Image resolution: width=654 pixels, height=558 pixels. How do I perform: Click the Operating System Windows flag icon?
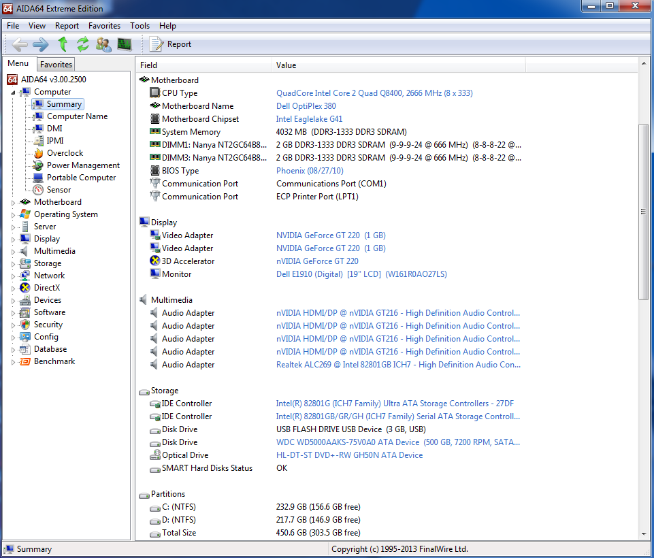(x=25, y=214)
